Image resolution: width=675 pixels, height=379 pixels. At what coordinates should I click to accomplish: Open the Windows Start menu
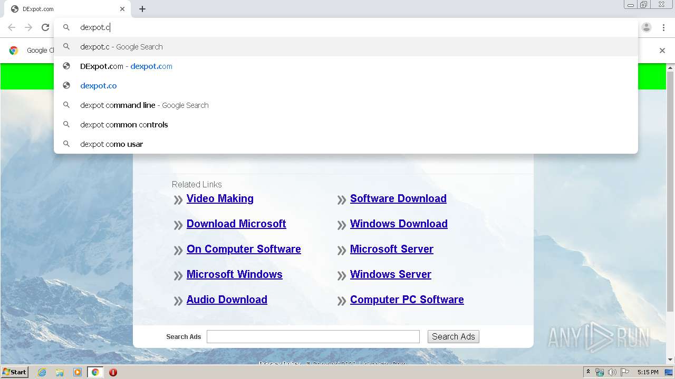[14, 372]
